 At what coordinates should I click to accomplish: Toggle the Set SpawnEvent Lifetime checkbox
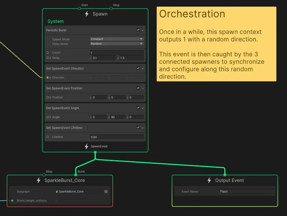138,127
